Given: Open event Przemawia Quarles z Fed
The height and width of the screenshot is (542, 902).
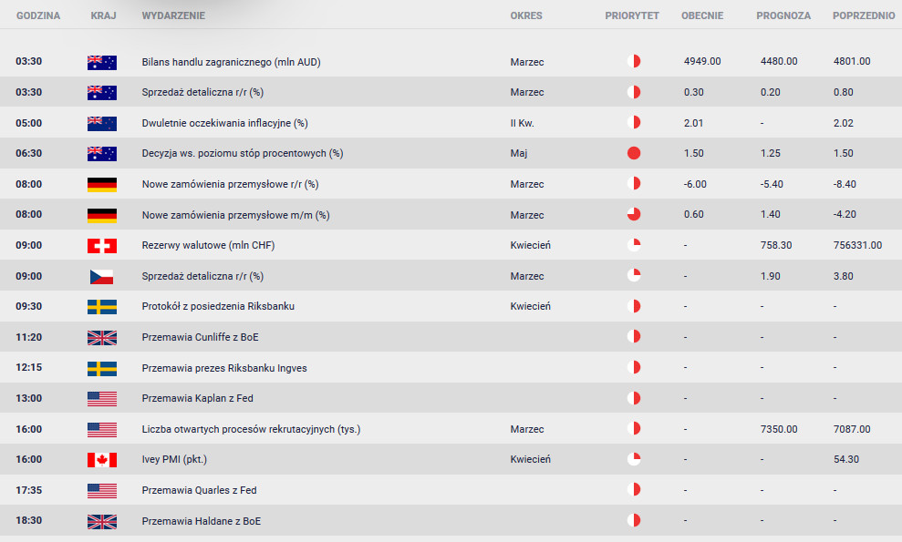Looking at the screenshot, I should pyautogui.click(x=199, y=490).
